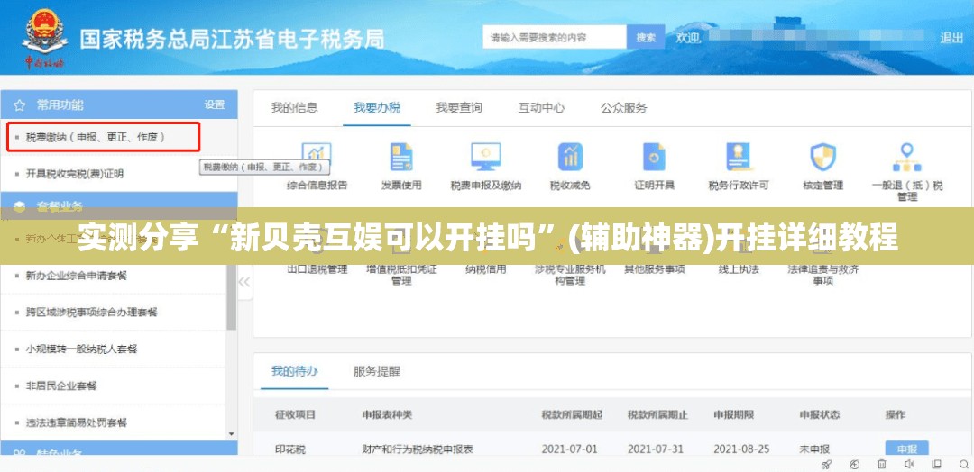The height and width of the screenshot is (472, 974).
Task: Switch to the 我要办税 tab
Action: 377,108
